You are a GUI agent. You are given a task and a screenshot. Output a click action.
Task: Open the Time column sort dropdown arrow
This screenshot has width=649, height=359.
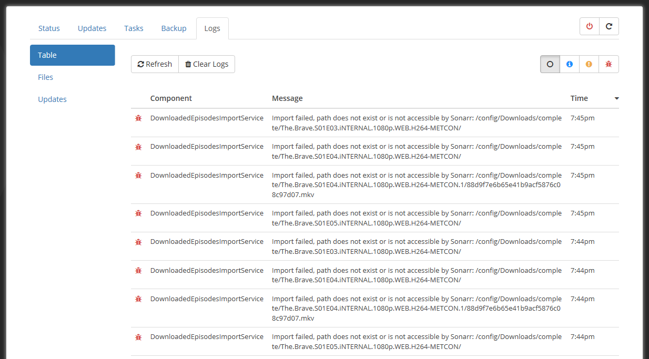point(616,98)
